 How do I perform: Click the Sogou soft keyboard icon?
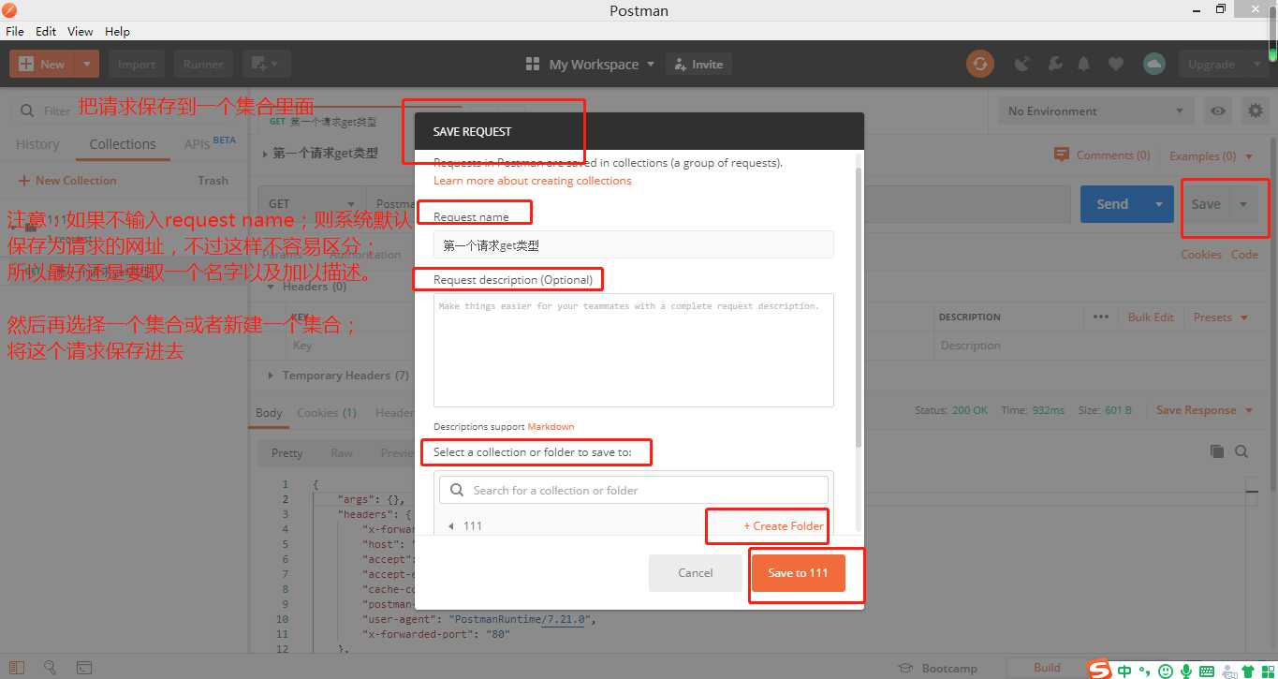pyautogui.click(x=1207, y=671)
